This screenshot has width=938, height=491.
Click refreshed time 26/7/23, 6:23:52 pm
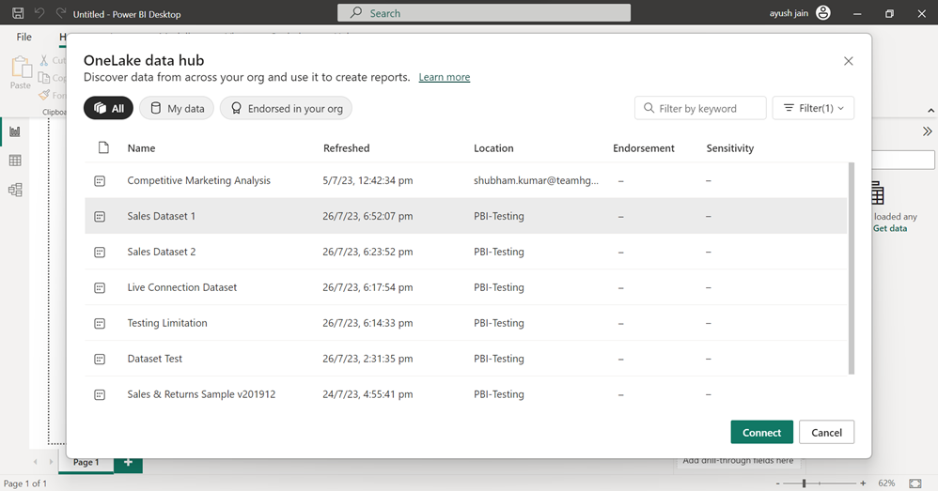(x=367, y=252)
